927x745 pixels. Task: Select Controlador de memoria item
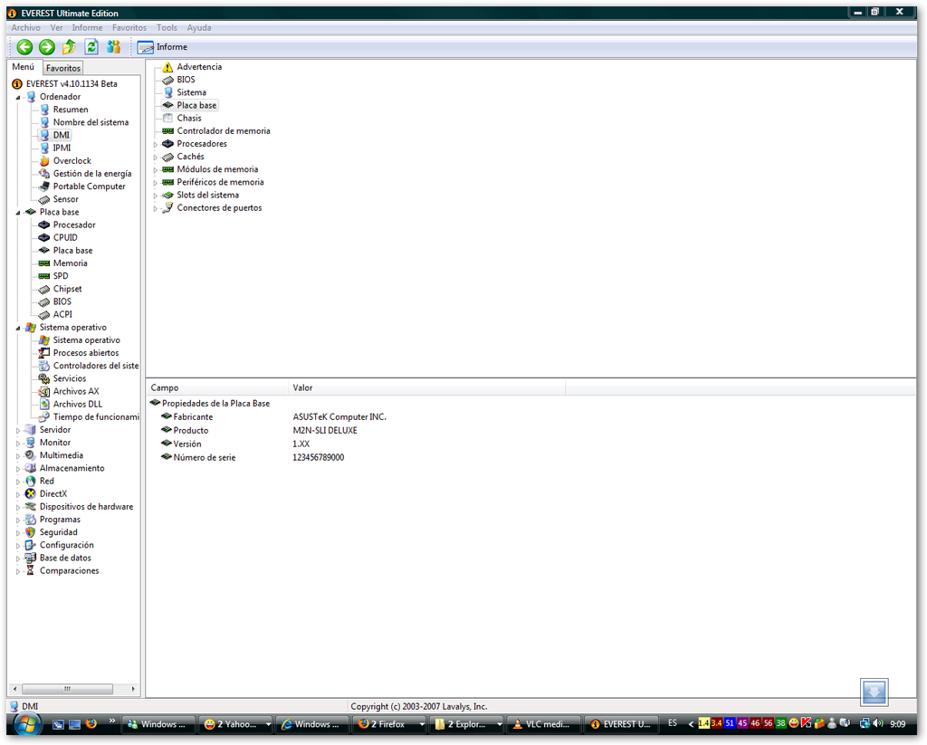224,131
